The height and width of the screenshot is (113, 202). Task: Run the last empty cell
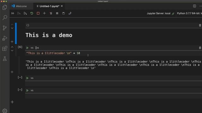(27, 90)
